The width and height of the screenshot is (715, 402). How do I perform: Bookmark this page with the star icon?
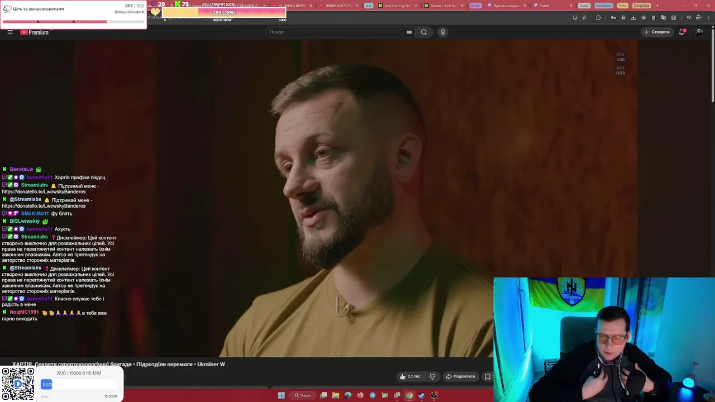pyautogui.click(x=584, y=17)
